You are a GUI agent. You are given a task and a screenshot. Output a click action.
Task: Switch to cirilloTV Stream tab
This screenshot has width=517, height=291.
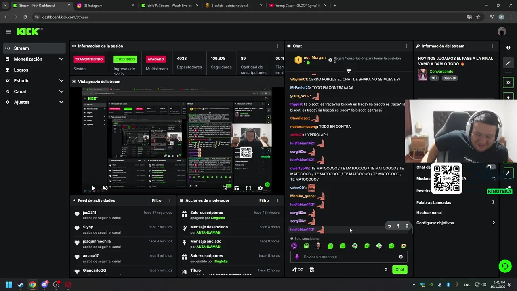[169, 6]
